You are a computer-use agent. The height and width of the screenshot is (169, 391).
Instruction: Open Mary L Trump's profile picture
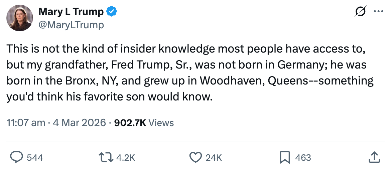(x=19, y=18)
